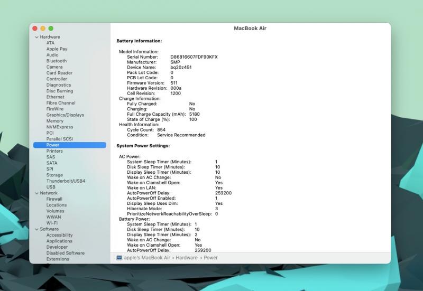Select the highlighted Power entry

(x=70, y=145)
